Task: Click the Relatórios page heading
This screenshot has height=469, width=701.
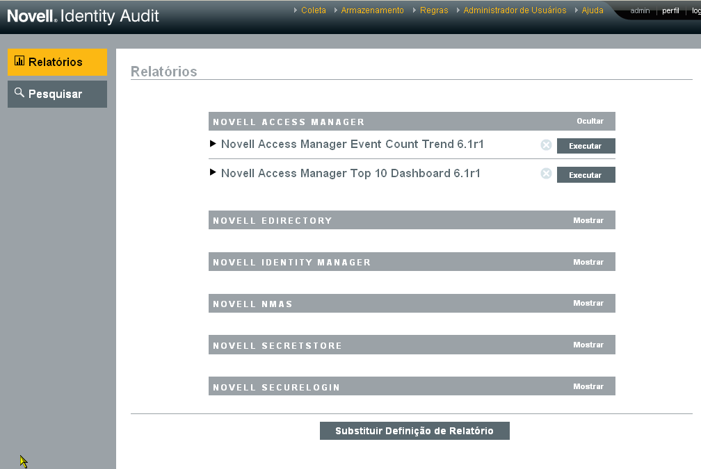Action: tap(163, 72)
